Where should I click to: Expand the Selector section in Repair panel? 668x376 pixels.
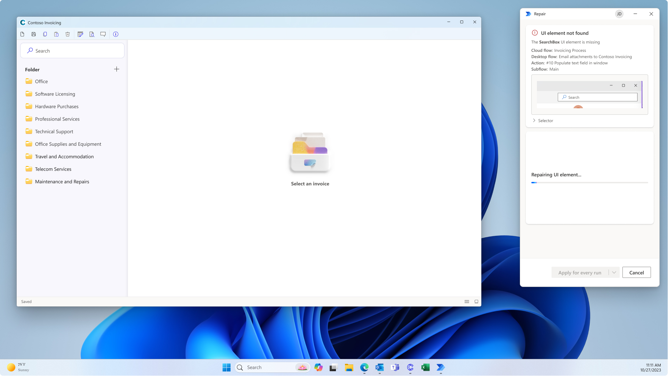tap(543, 121)
